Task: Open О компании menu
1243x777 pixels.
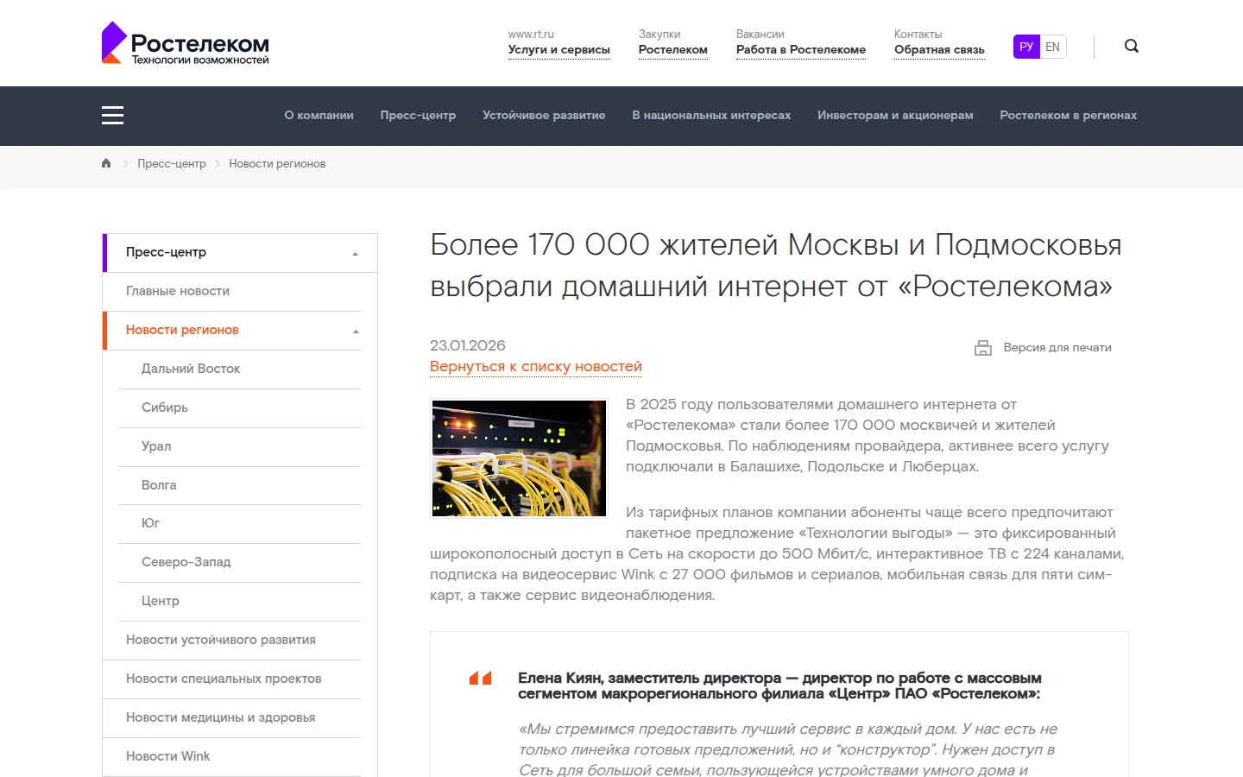Action: pos(319,116)
